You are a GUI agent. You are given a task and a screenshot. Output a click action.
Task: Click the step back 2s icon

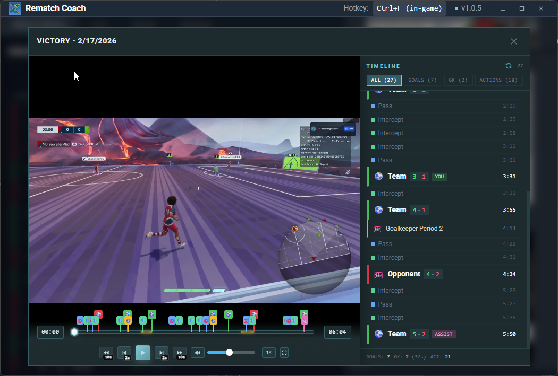(124, 353)
